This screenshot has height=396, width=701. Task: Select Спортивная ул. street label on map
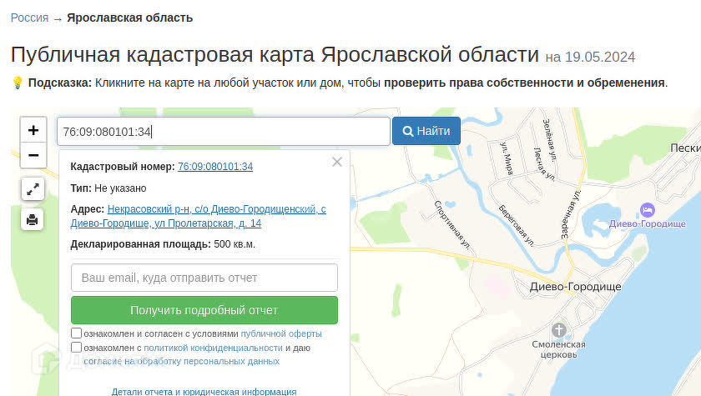point(452,225)
